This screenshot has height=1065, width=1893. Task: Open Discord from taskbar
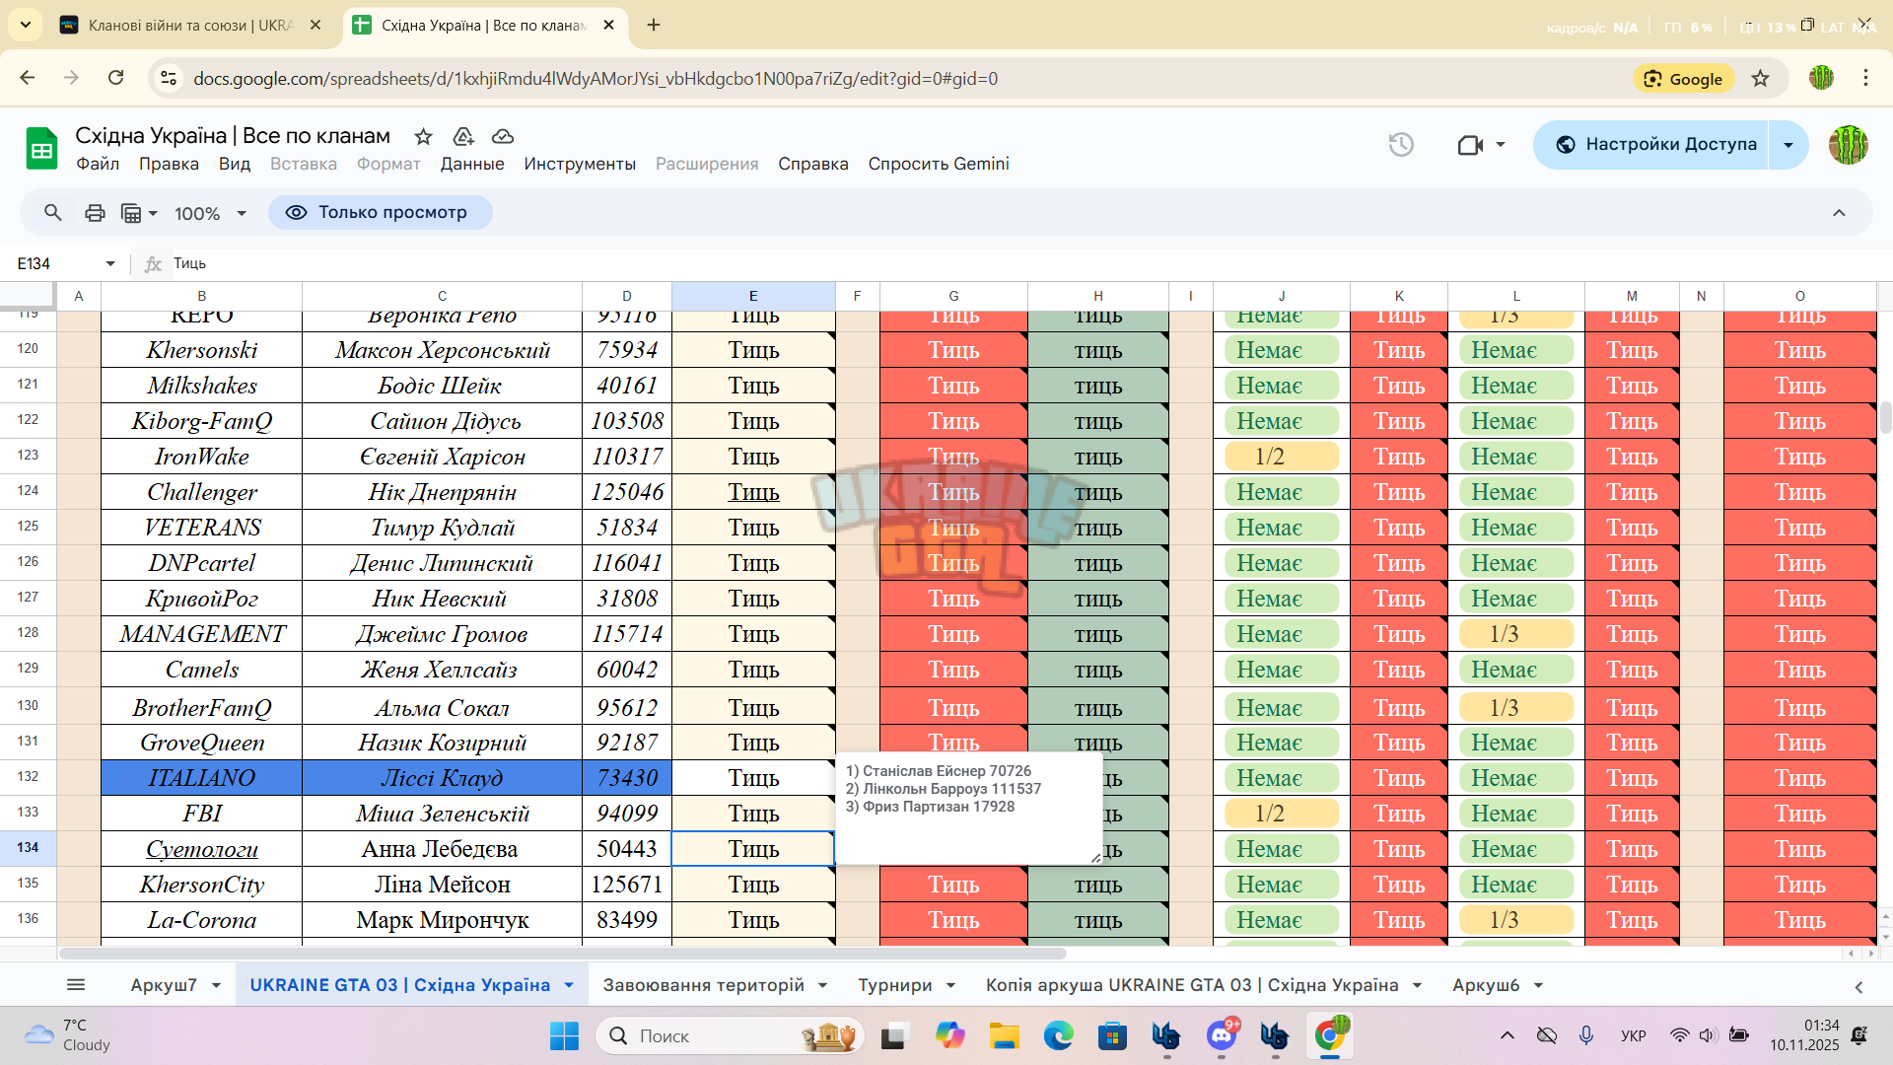[1223, 1035]
